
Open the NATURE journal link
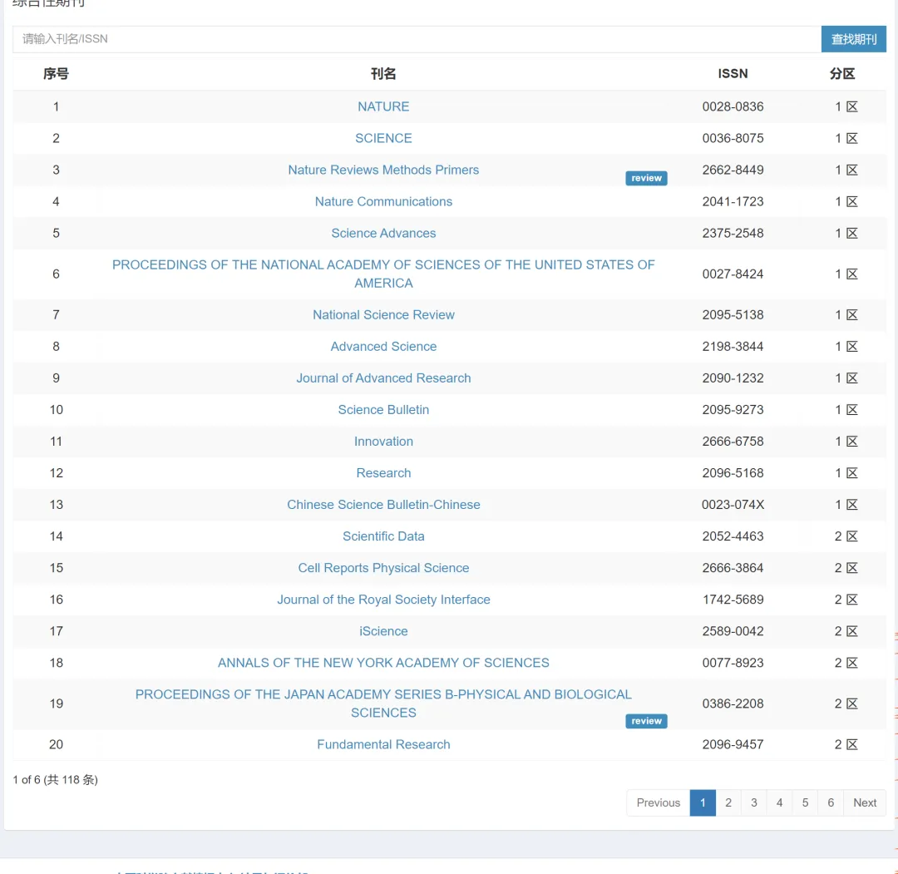(383, 106)
